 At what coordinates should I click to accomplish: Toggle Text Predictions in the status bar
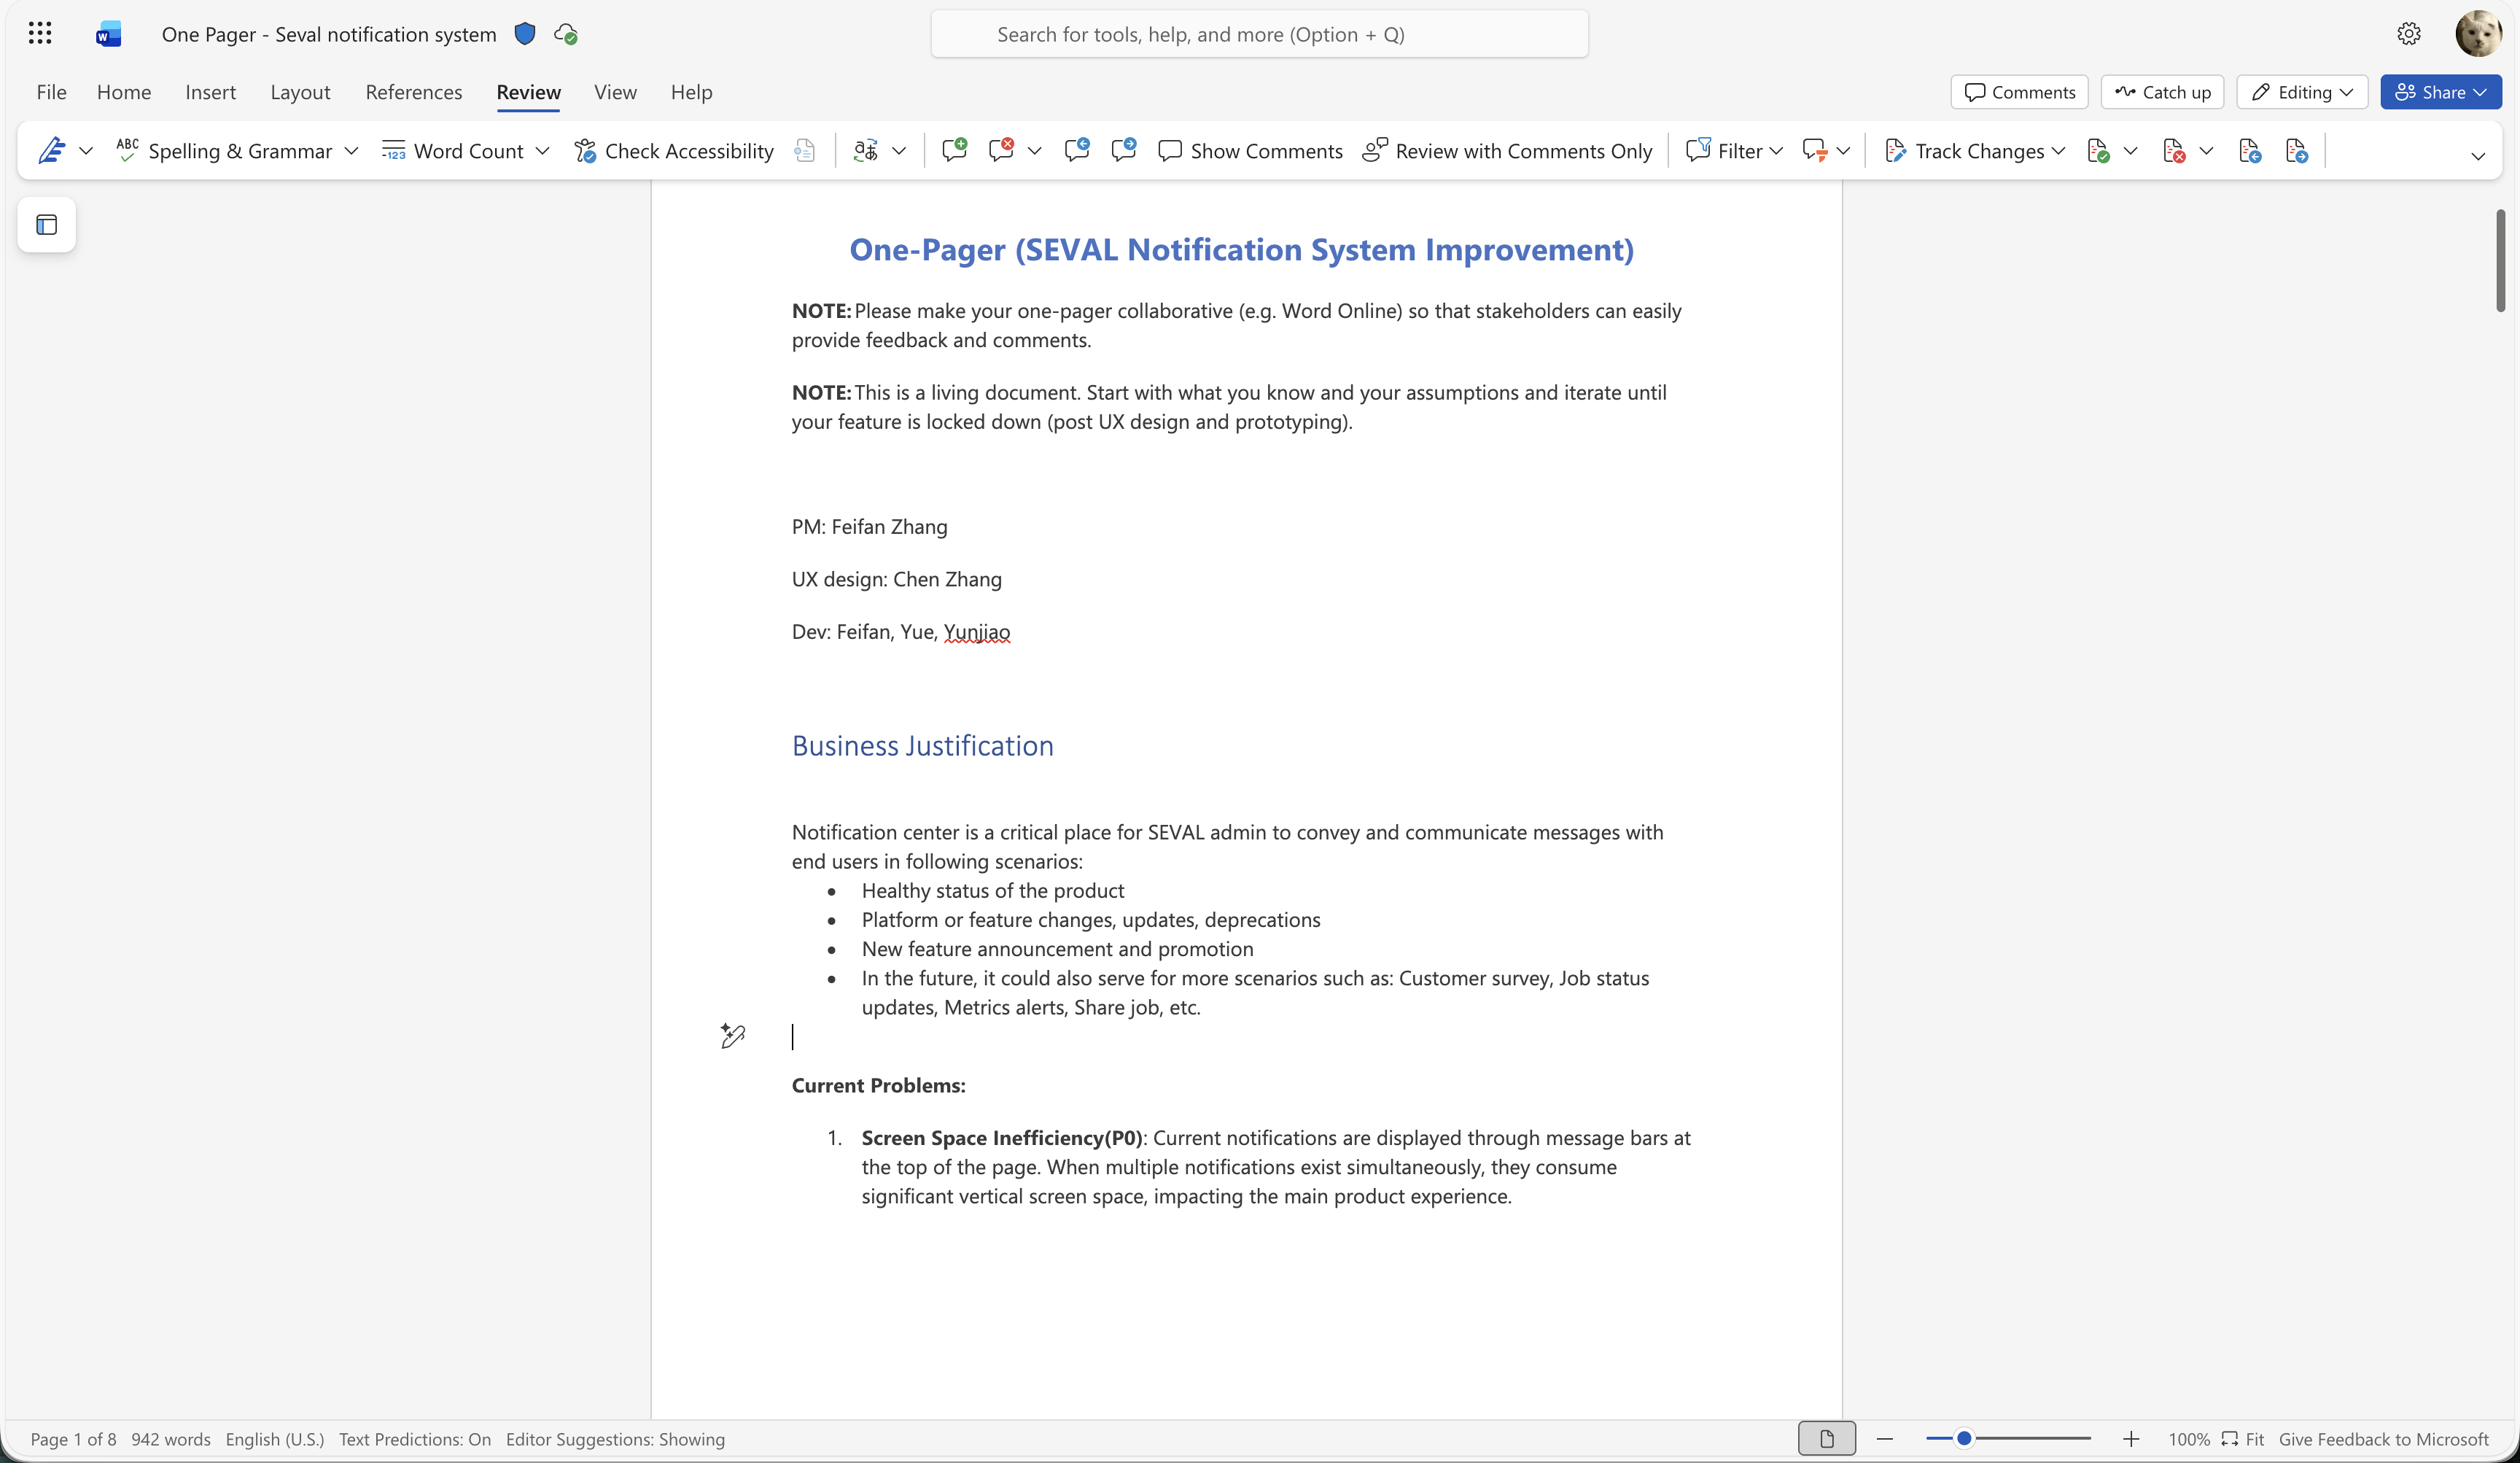(414, 1439)
